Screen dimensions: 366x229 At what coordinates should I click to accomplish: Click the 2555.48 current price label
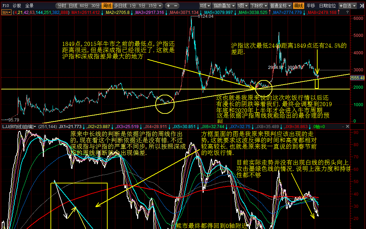point(357,78)
